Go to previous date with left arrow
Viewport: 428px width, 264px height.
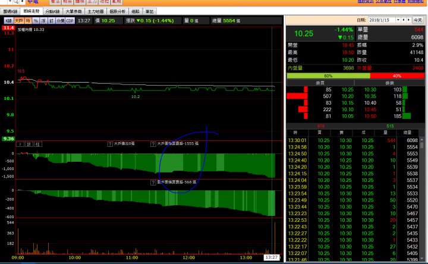[404, 20]
